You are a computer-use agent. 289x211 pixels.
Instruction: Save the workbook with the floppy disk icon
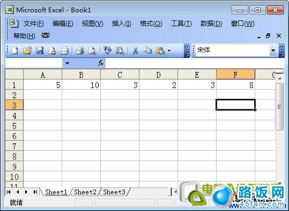(x=40, y=50)
